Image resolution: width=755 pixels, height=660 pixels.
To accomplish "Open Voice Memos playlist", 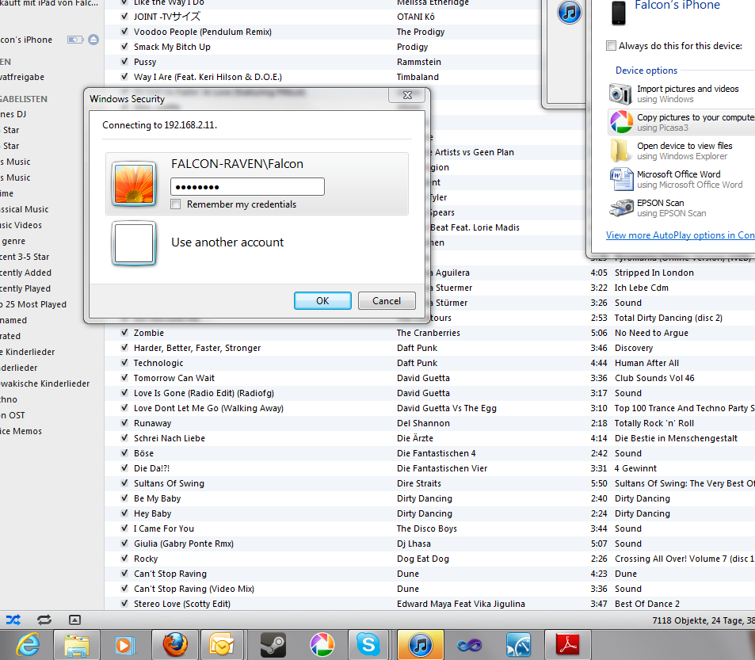I will tap(21, 431).
